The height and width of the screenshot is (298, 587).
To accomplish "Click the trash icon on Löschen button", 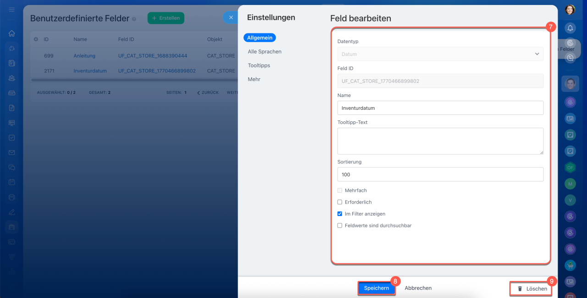I will 520,289.
